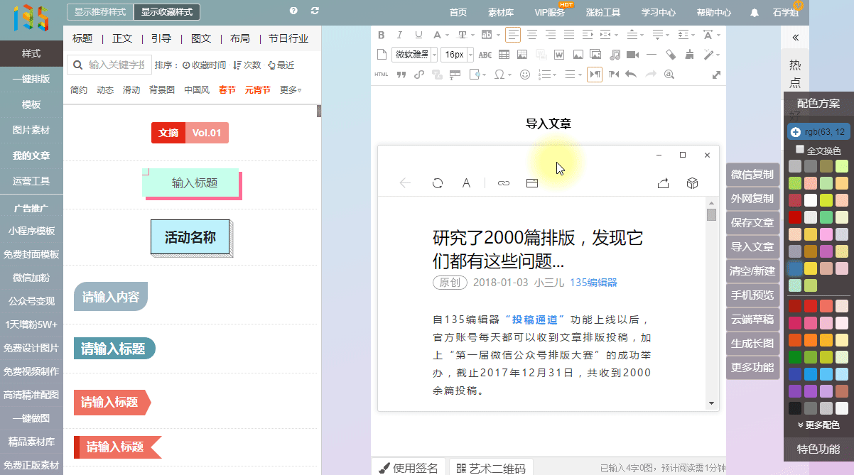Click the undo arrow in toolbar
854x475 pixels.
coord(630,75)
